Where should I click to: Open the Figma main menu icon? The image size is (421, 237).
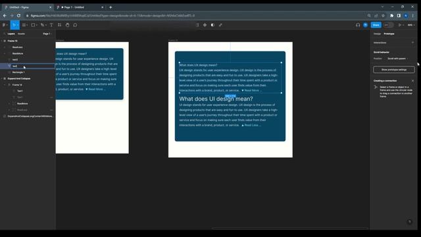click(x=4, y=25)
